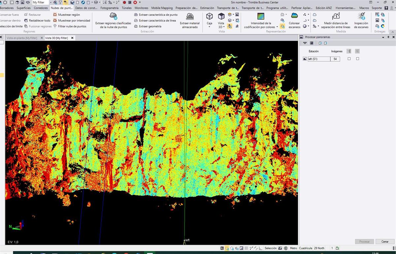
Task: Expand the Procesar panoramas filter triangle
Action: (x=305, y=43)
